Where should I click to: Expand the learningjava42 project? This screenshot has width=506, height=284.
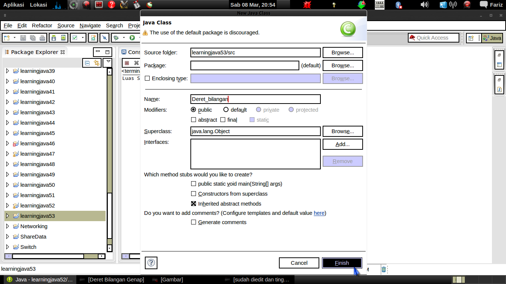point(7,102)
